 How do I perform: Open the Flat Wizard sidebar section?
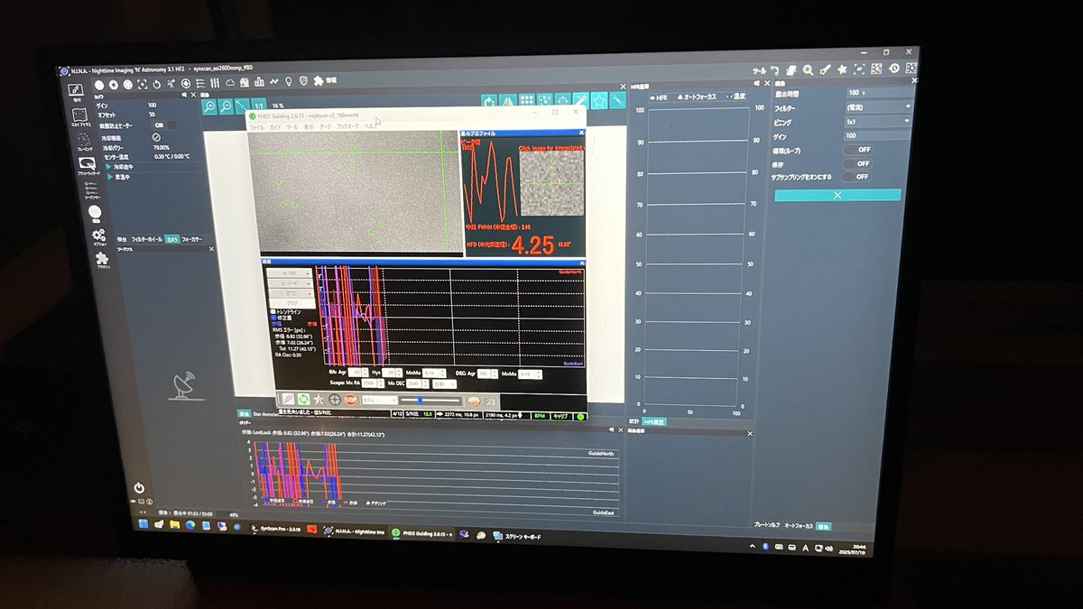88,165
